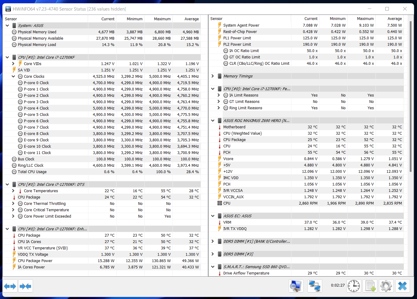Screen dimensions: 417x299
Task: Click the thermometer icon beside VRM
Action: [220, 222]
